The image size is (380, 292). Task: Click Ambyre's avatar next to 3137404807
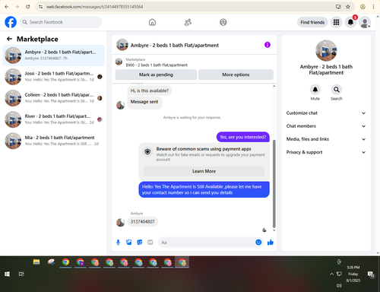(120, 223)
